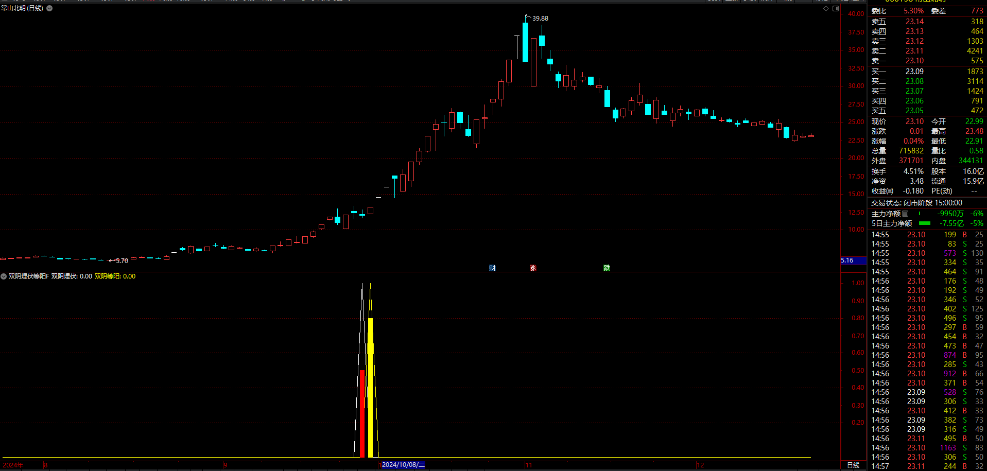This screenshot has width=987, height=471.
Task: Select the 买一 23.09 order row
Action: [x=927, y=72]
